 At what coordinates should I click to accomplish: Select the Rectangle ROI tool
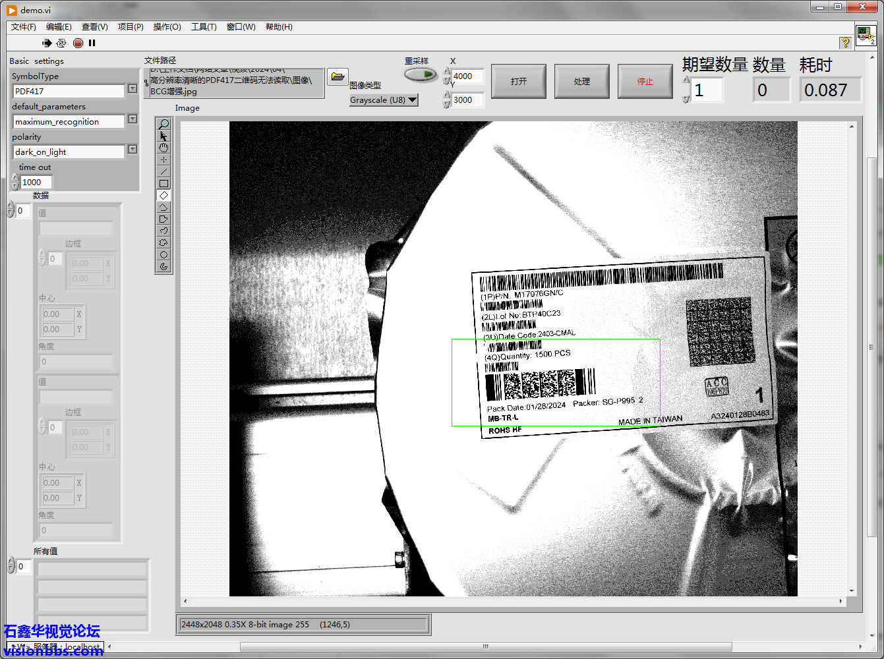pyautogui.click(x=163, y=183)
